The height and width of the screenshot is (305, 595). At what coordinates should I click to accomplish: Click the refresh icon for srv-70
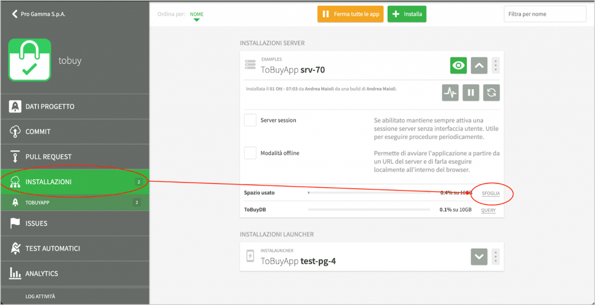492,92
